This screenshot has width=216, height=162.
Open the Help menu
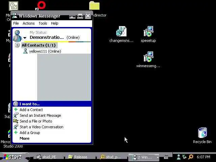point(55,23)
